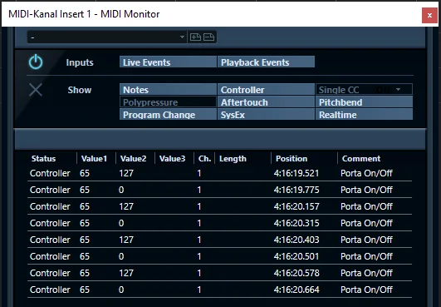441x307 pixels.
Task: Select the event at position 4:16:19.521
Action: click(x=219, y=173)
